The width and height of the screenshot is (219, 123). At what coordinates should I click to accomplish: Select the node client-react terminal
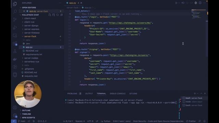click(x=194, y=102)
